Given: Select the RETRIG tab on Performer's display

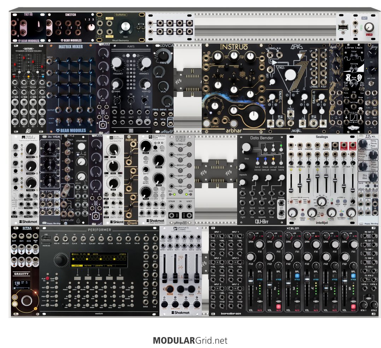Looking at the screenshot, I should [88, 266].
